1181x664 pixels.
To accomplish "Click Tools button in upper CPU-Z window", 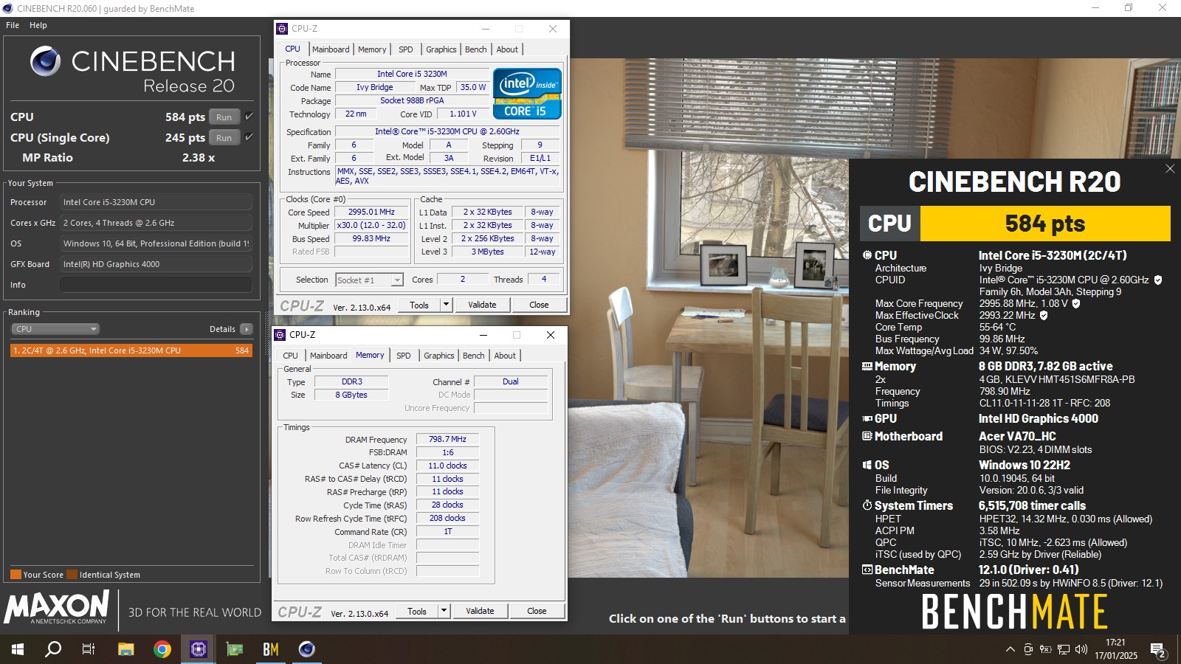I will click(x=419, y=305).
